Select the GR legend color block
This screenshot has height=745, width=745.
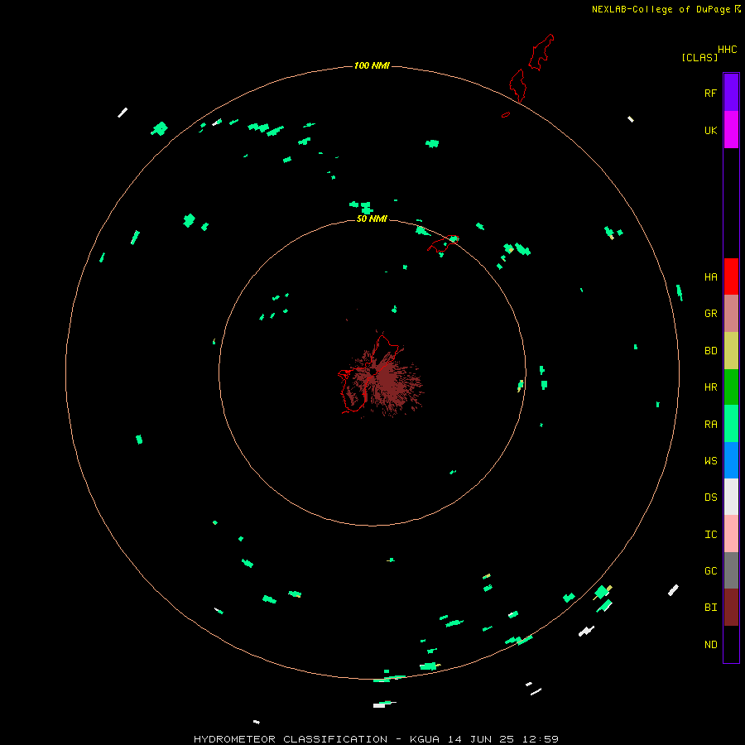coord(731,314)
